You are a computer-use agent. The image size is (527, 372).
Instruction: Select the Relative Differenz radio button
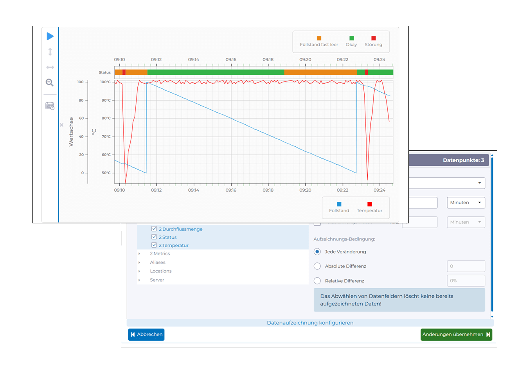click(317, 281)
